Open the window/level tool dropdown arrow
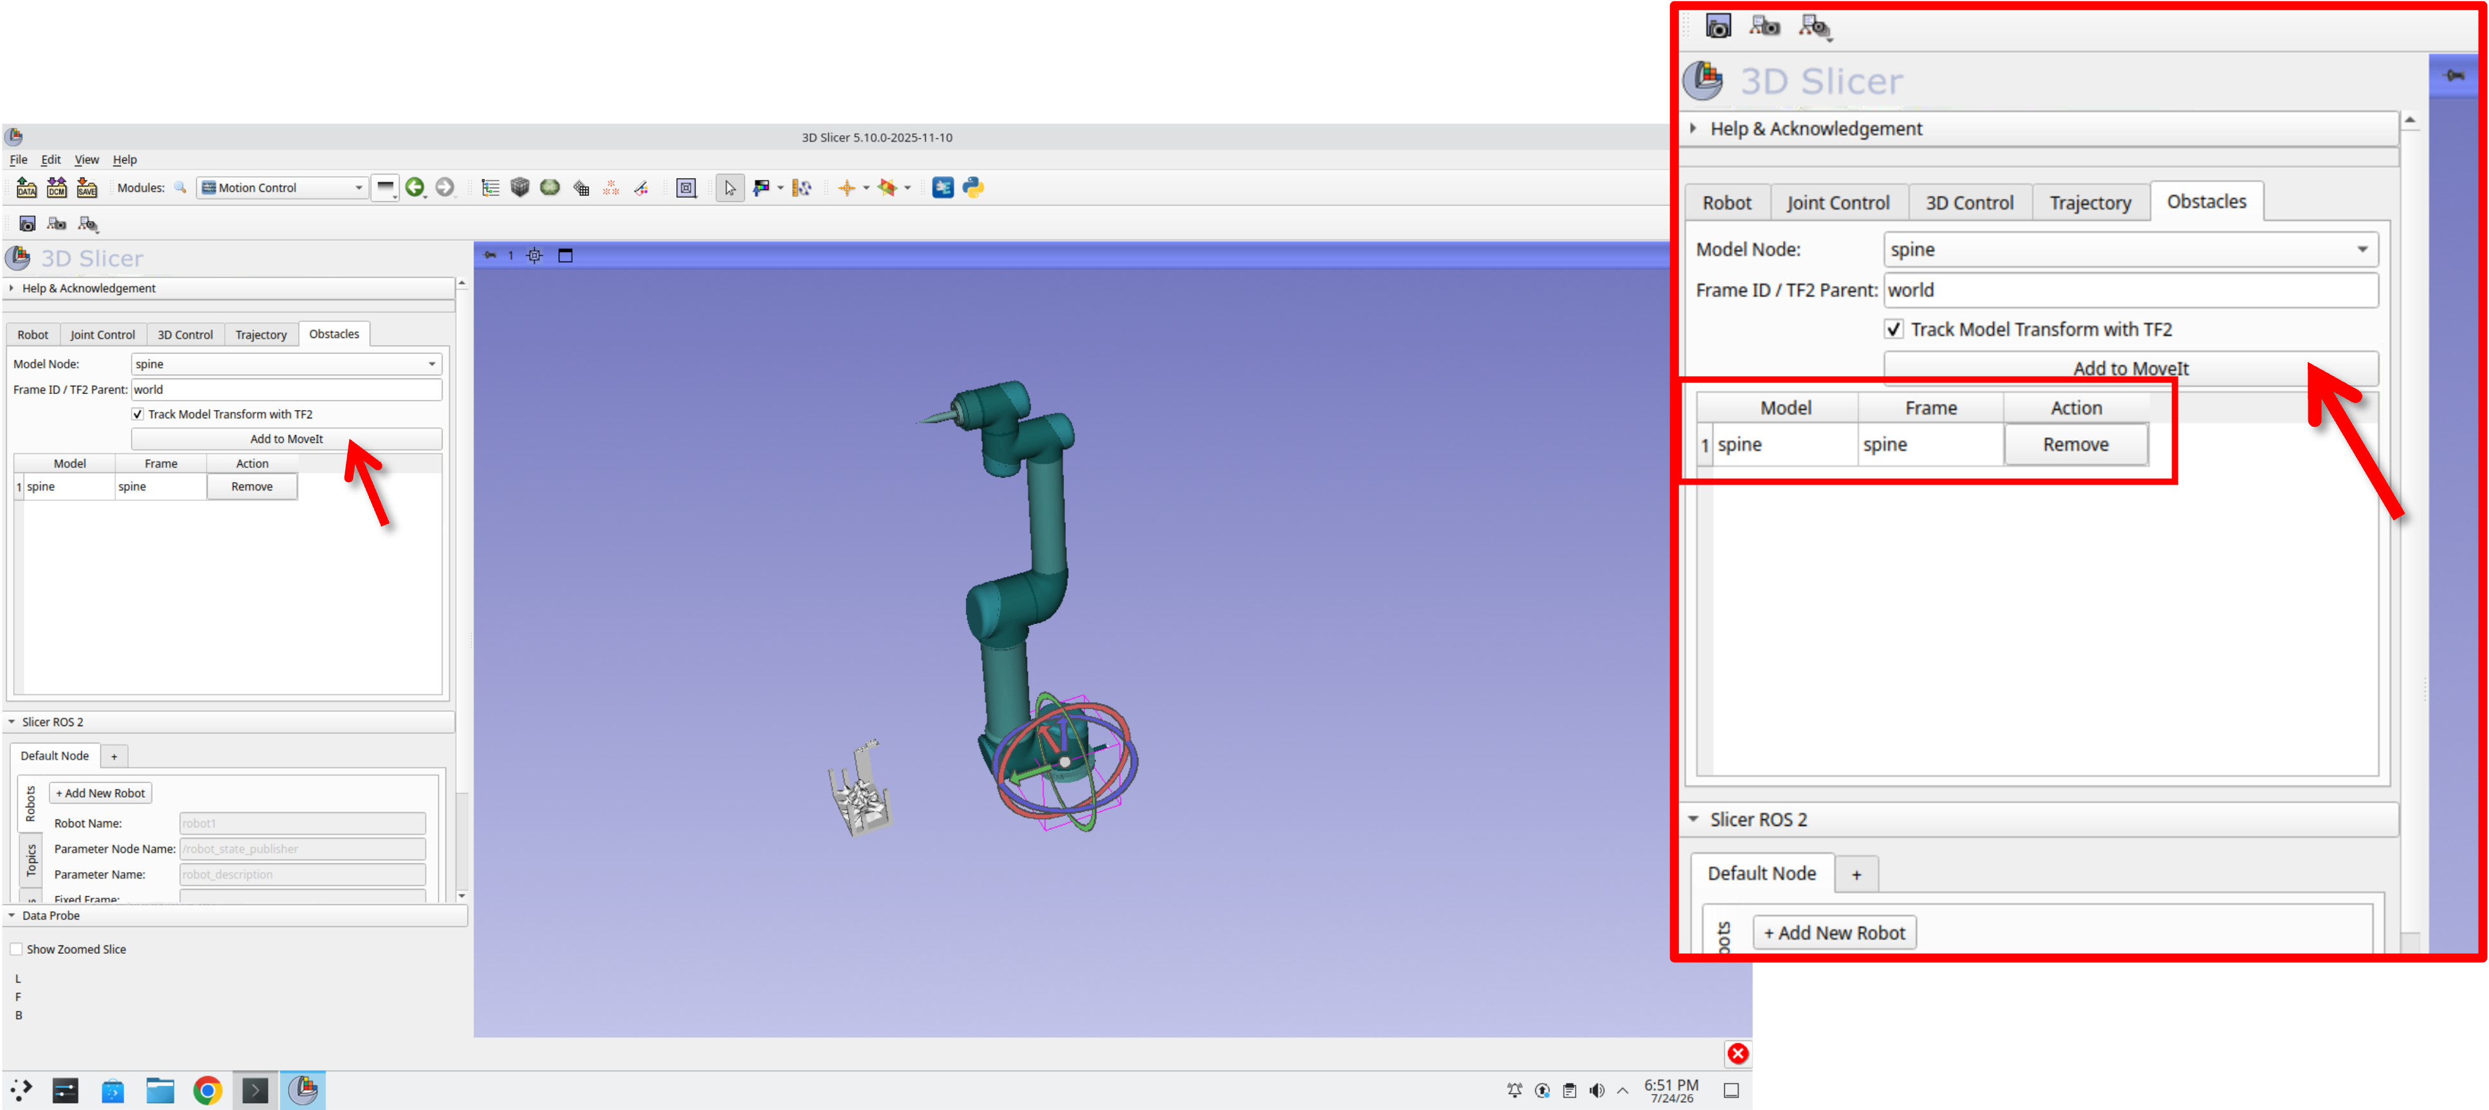2489x1110 pixels. pyautogui.click(x=780, y=188)
